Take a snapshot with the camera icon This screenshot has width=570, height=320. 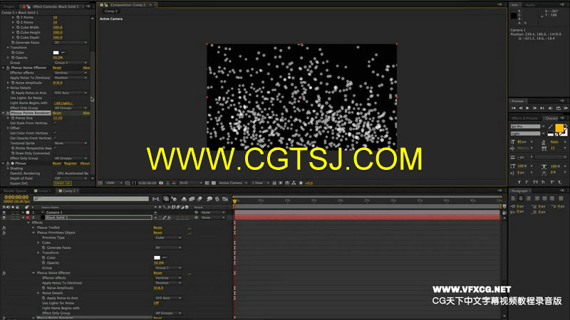click(x=161, y=183)
